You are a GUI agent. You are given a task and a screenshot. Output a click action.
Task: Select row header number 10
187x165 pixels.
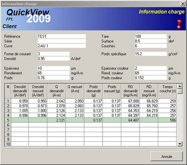tap(8, 144)
